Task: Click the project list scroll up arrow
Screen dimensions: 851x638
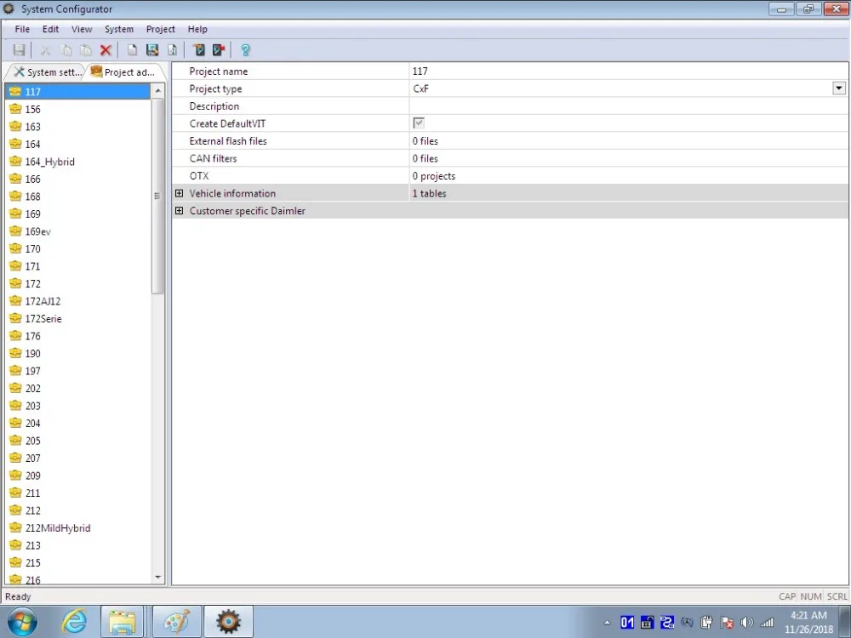Action: click(158, 91)
